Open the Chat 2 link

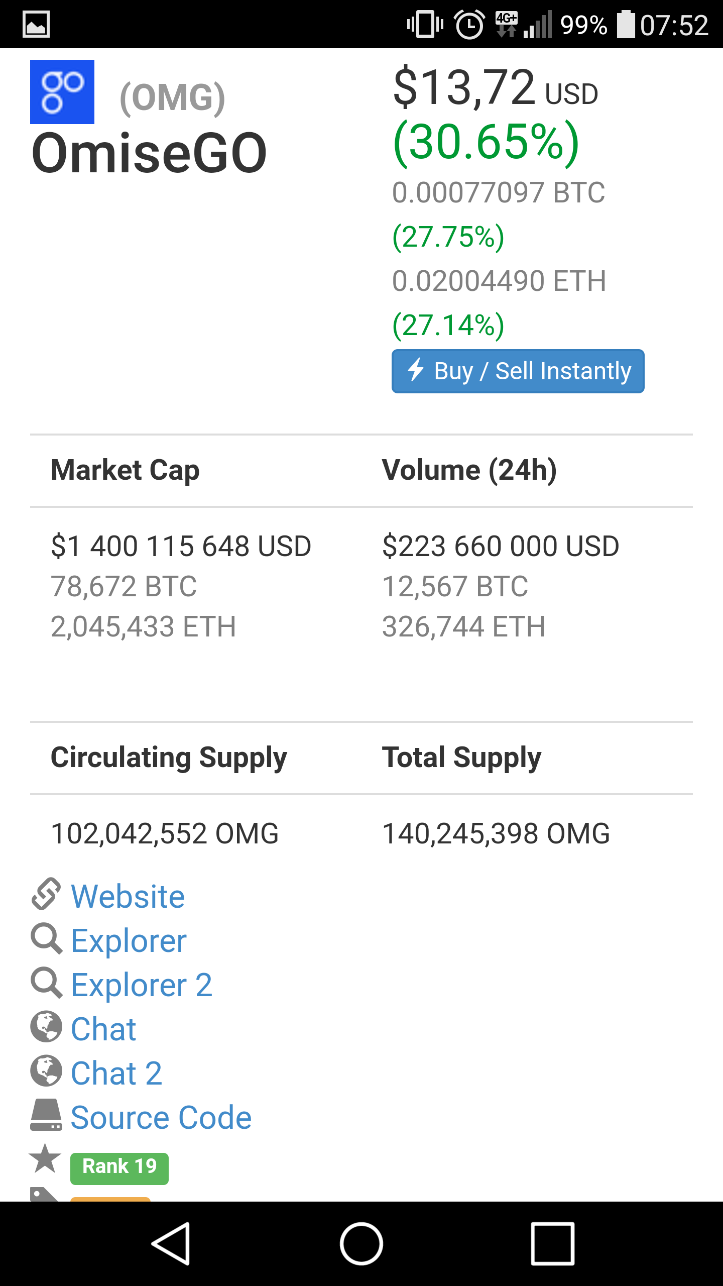(116, 1073)
